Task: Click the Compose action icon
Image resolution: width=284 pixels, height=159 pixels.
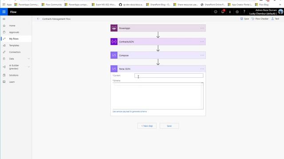Action: pos(114,55)
